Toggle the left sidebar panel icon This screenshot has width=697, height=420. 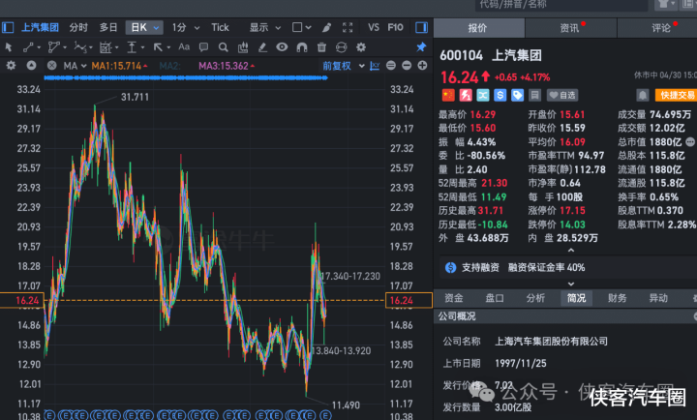click(x=8, y=27)
